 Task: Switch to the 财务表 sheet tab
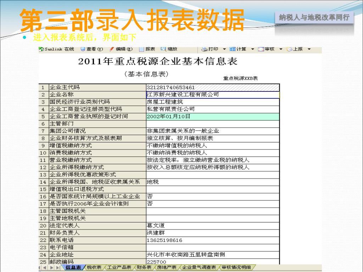(x=144, y=267)
